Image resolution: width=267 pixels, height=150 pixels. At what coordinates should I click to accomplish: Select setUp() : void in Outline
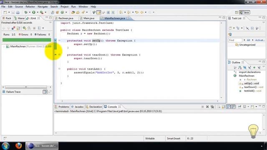(x=251, y=83)
